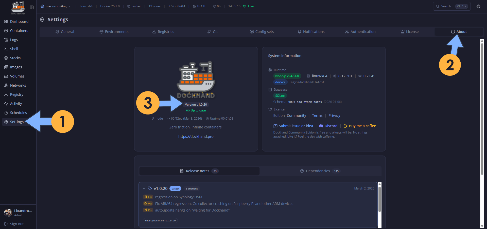Open the Networks section
This screenshot has height=229, width=487.
click(x=18, y=85)
